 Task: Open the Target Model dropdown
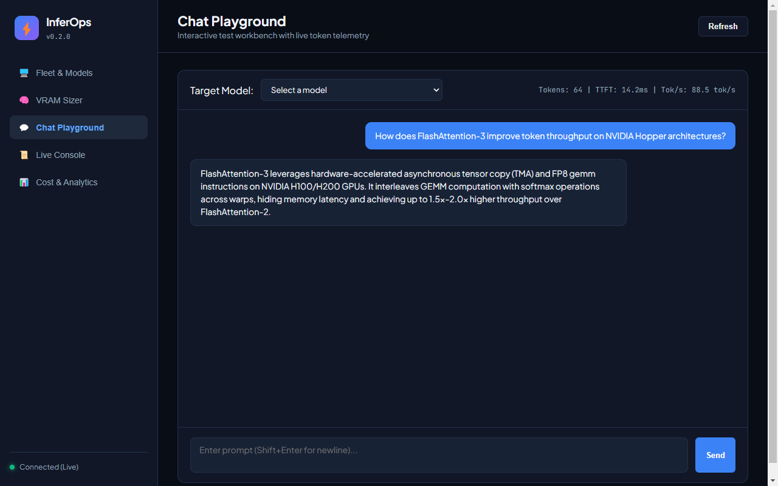tap(351, 90)
